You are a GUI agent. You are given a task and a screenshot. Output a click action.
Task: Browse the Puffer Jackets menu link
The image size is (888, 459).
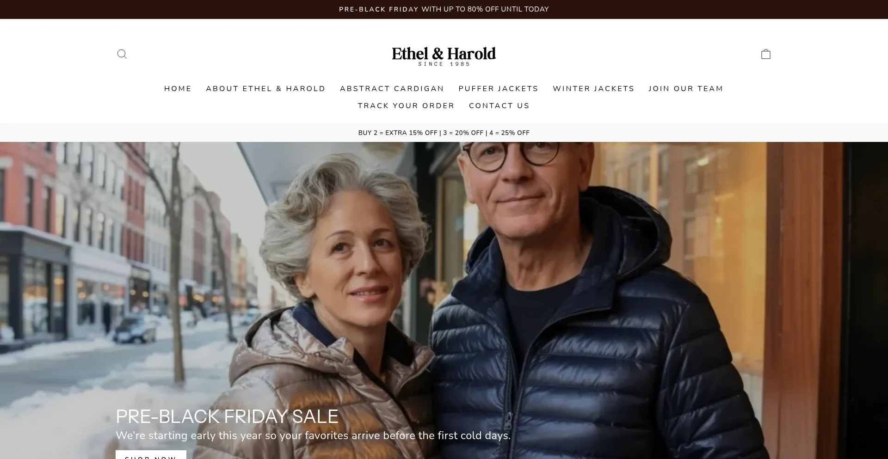499,89
